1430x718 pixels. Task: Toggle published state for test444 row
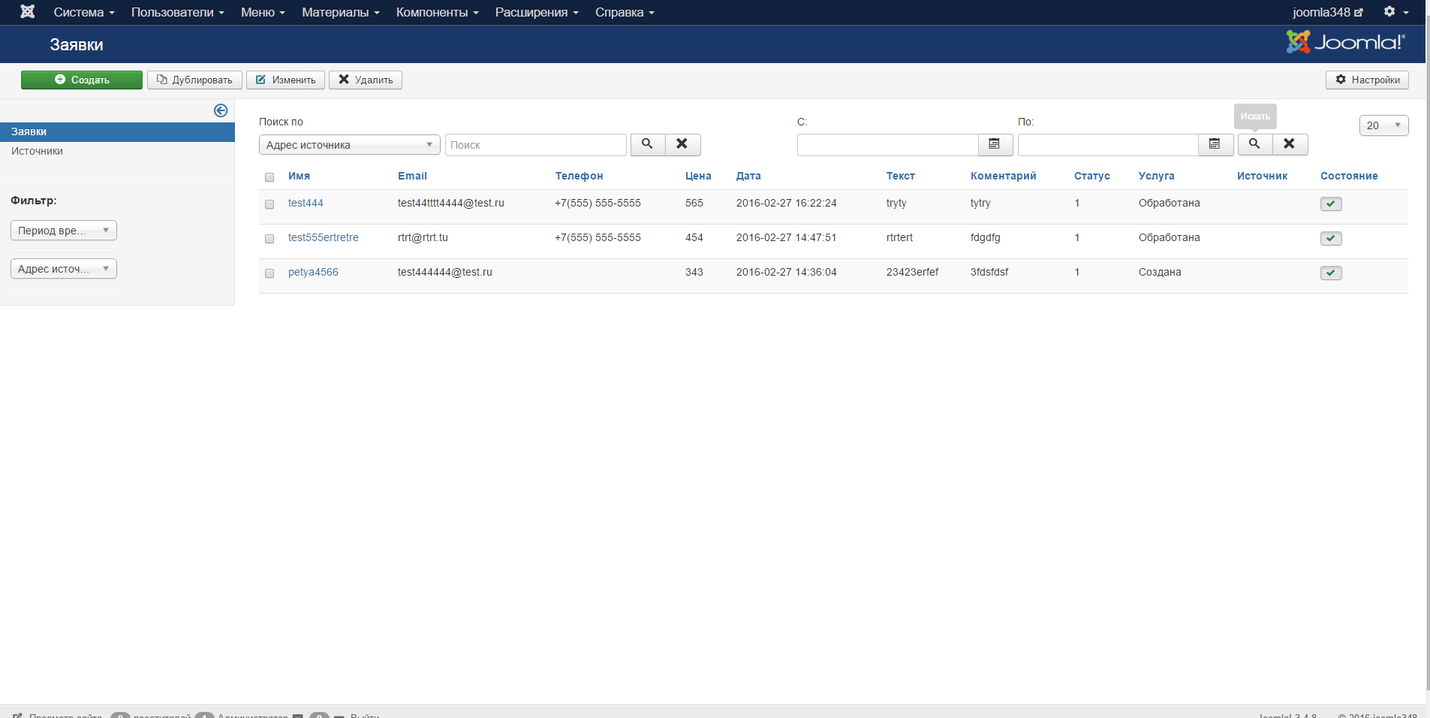tap(1330, 204)
